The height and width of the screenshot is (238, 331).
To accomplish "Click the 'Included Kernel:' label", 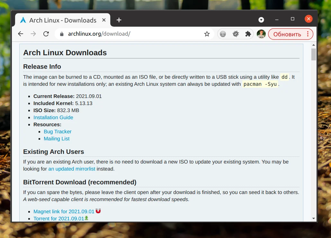I will tap(53, 103).
